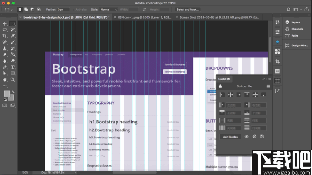Select the Eraser tool
Image resolution: width=312 pixels, height=175 pixels.
[4, 55]
